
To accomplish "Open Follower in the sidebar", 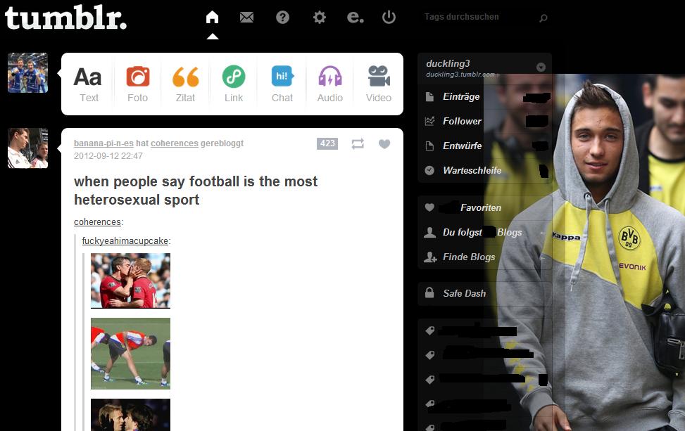I will (485, 121).
